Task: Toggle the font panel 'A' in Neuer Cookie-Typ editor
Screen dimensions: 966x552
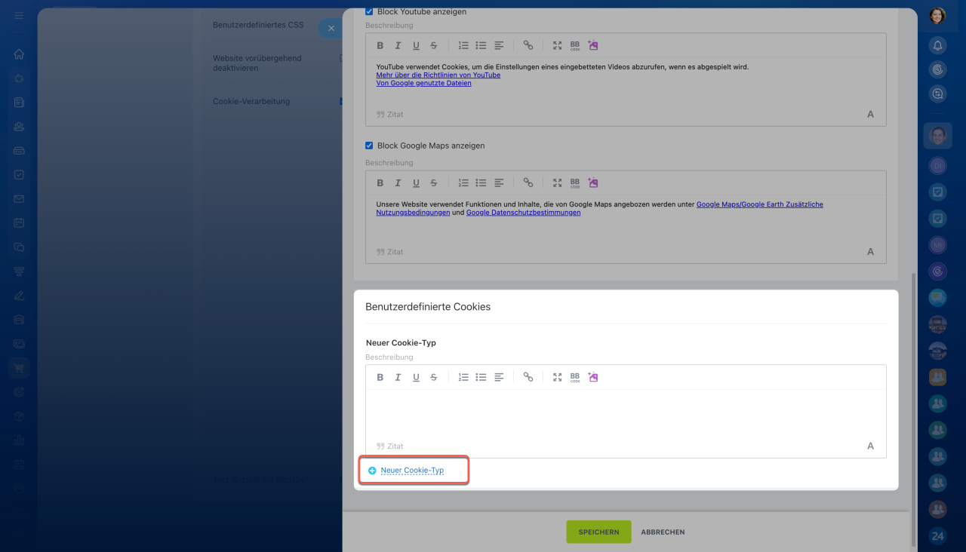Action: click(870, 446)
